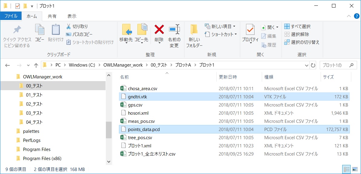
Task: Sort by Size (サイズ) column header
Action: pyautogui.click(x=328, y=77)
